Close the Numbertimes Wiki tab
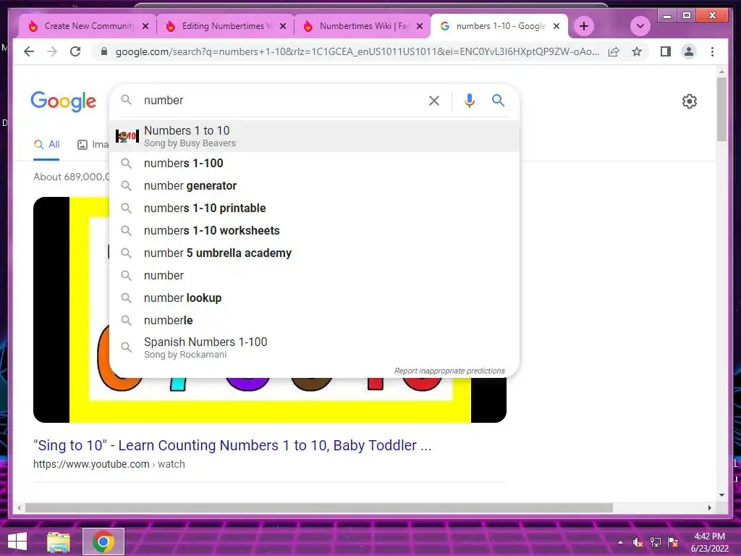741x556 pixels. [x=420, y=26]
